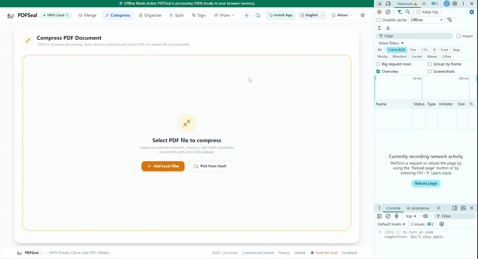Open console settings gear icon
Screen dimensions: 478x259
point(442,224)
